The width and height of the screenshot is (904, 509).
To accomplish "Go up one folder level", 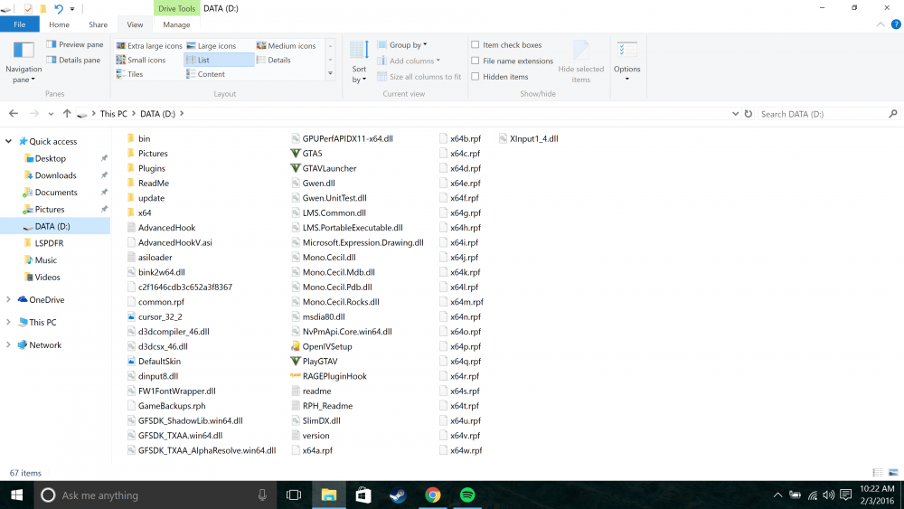I will (x=67, y=114).
